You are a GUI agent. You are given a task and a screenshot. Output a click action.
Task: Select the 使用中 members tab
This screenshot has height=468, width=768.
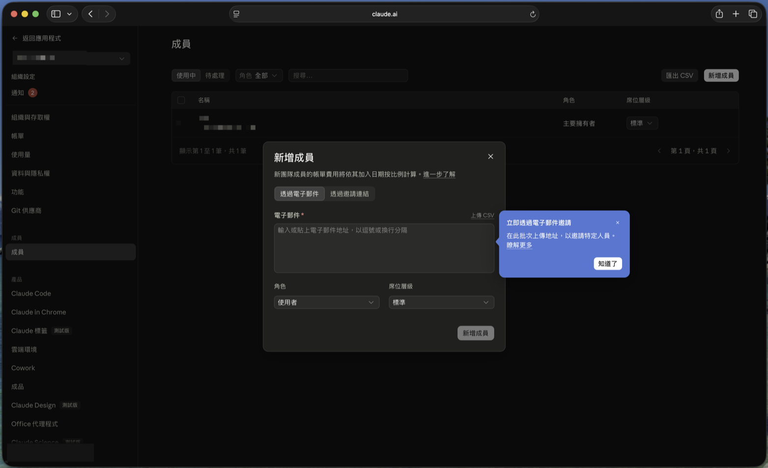[x=186, y=76]
